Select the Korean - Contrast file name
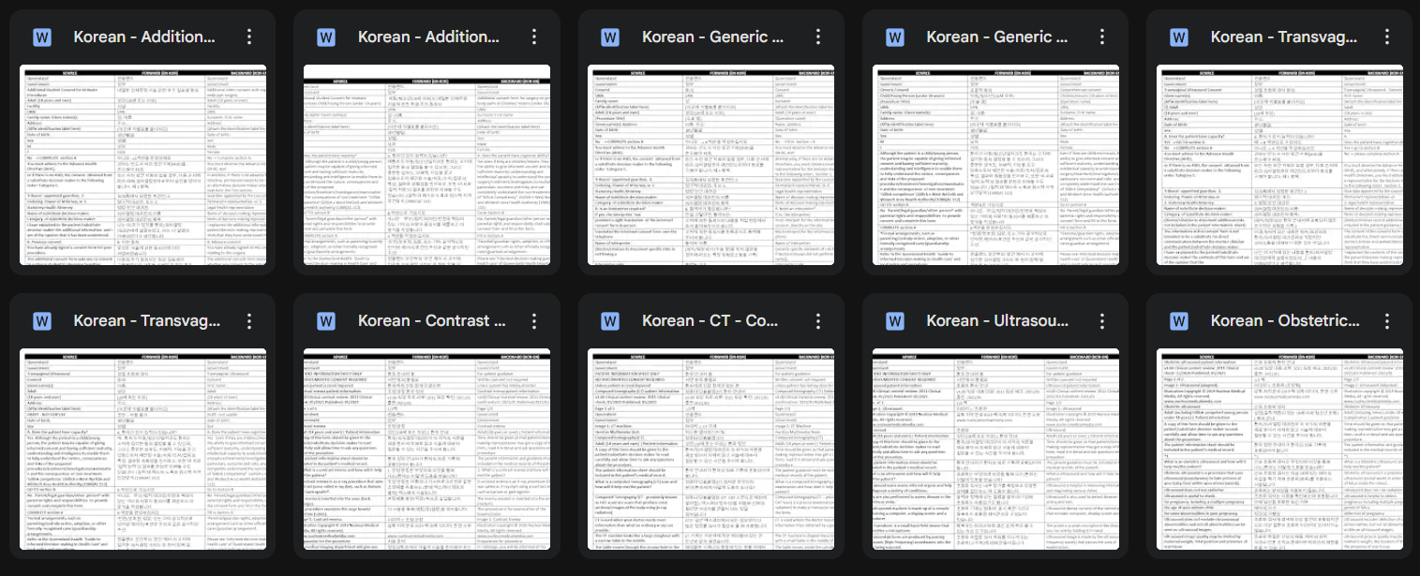 coord(424,321)
